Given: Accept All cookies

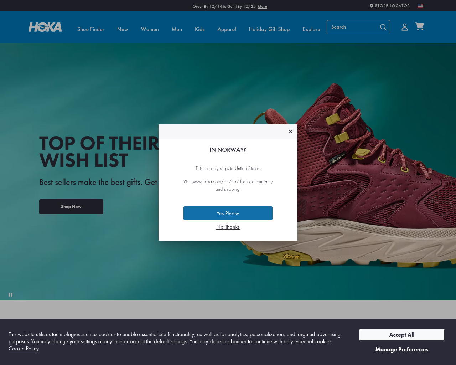Looking at the screenshot, I should pos(402,335).
